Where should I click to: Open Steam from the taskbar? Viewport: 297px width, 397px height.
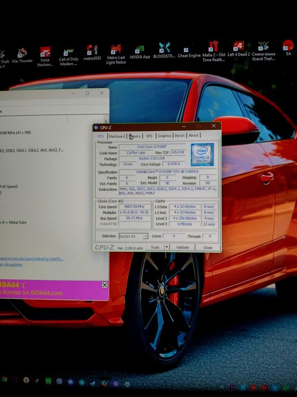pyautogui.click(x=93, y=383)
